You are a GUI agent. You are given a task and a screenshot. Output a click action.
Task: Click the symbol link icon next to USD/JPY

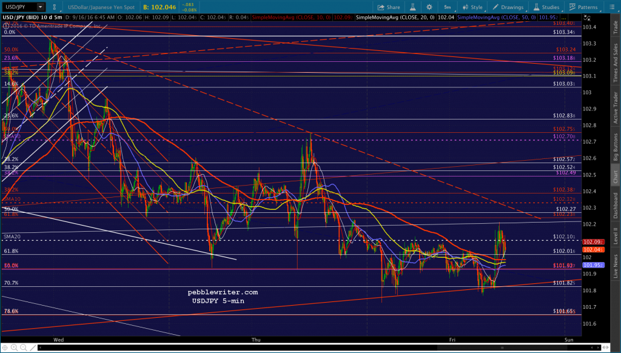coord(54,7)
